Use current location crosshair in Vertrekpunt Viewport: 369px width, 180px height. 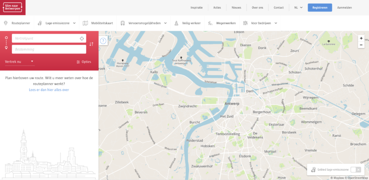click(82, 39)
